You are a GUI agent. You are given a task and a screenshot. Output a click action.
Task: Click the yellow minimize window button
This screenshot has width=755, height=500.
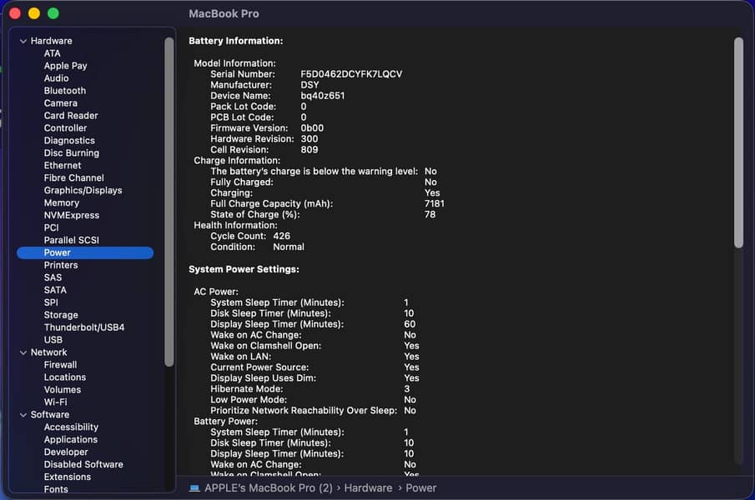[x=34, y=13]
